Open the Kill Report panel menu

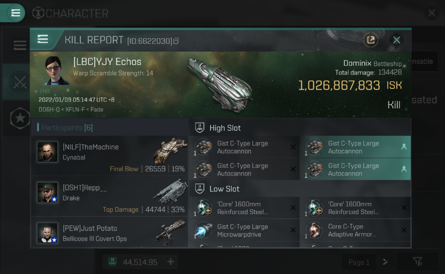click(x=43, y=39)
